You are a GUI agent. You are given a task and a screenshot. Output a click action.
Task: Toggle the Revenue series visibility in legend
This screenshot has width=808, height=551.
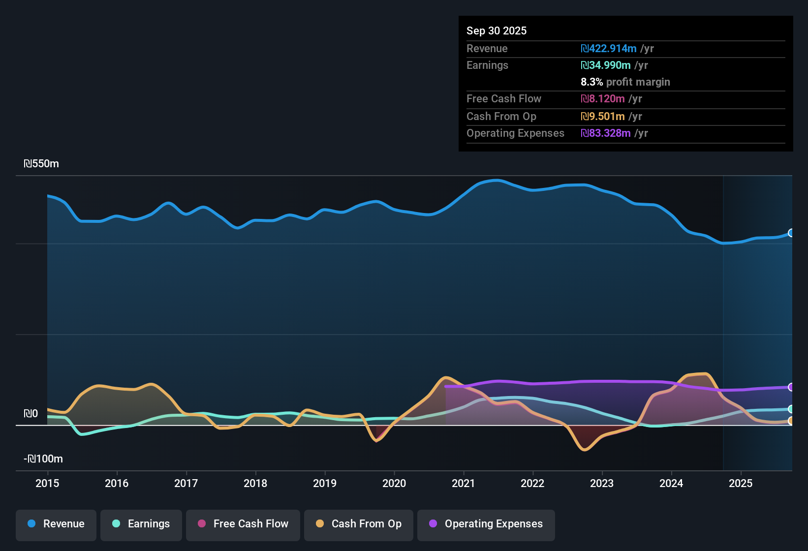[56, 524]
